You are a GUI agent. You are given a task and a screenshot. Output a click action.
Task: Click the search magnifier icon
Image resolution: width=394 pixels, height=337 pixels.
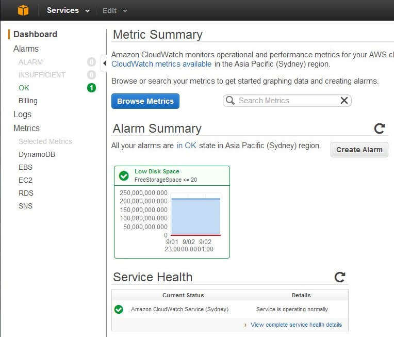(x=230, y=100)
